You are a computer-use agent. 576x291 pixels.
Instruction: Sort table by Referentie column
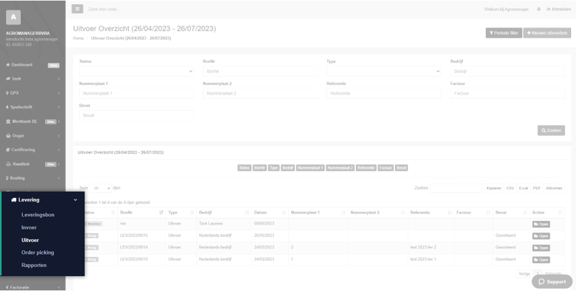[x=431, y=213]
